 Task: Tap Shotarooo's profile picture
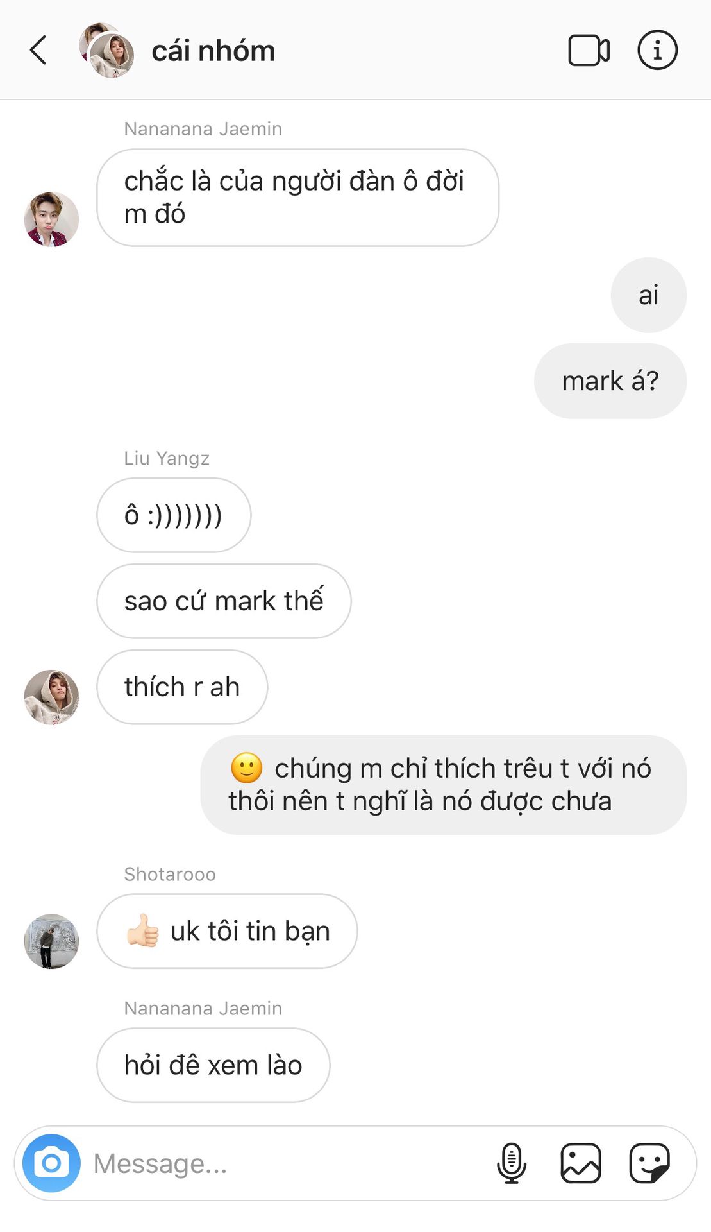(x=51, y=941)
